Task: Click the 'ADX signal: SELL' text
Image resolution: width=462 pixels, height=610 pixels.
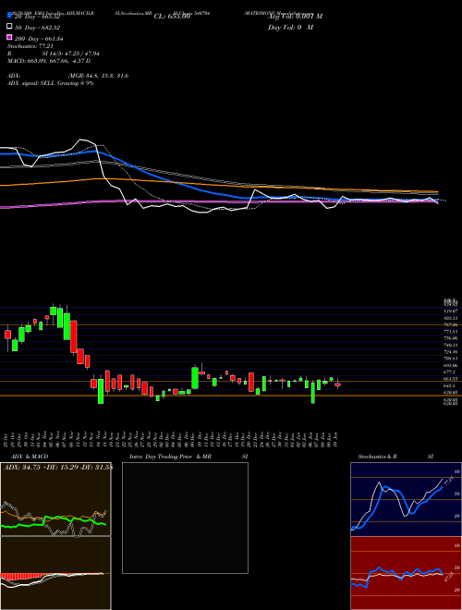Action: (31, 83)
